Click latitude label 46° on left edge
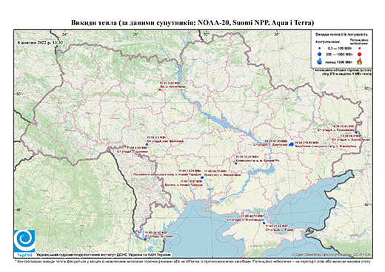 [19, 209]
